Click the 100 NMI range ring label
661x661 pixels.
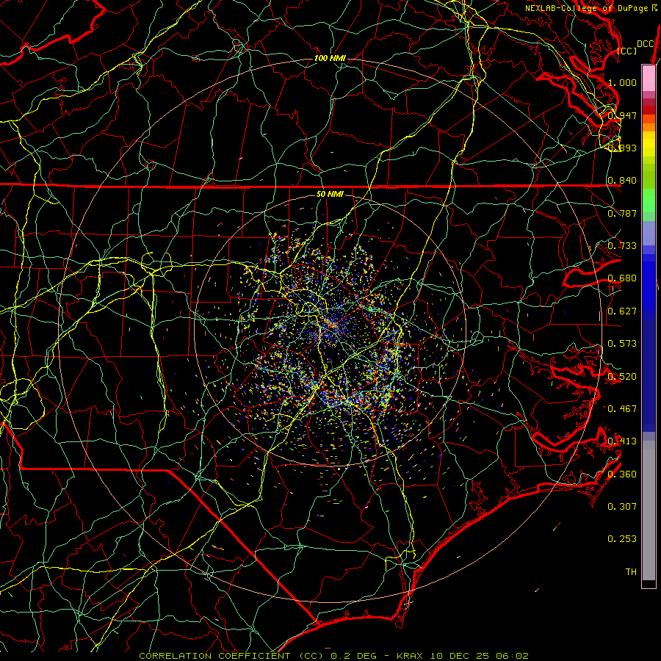[330, 58]
